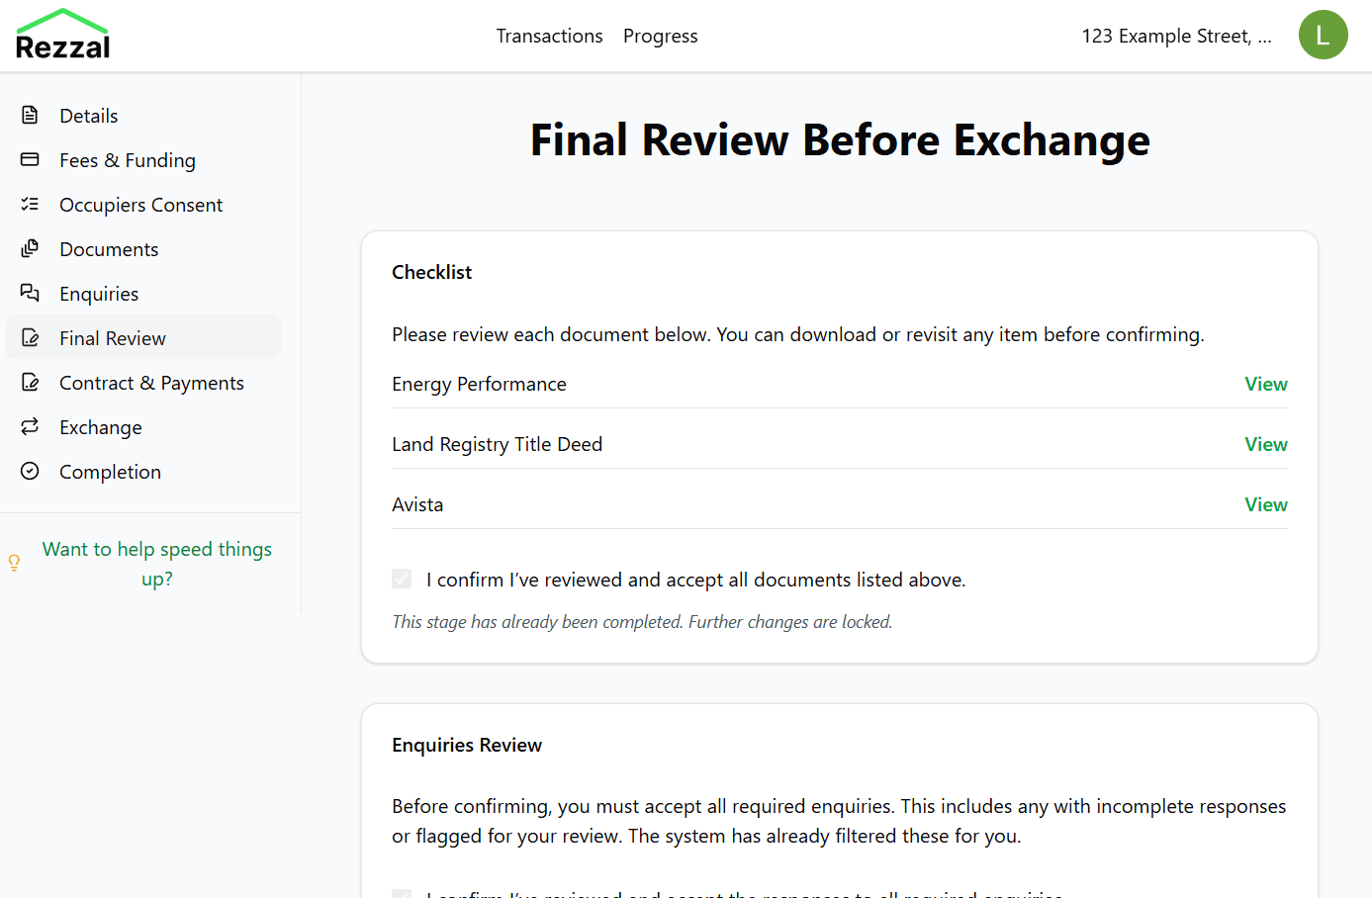The height and width of the screenshot is (898, 1372).
Task: Click the Contract & Payments pen icon
Action: click(x=31, y=382)
